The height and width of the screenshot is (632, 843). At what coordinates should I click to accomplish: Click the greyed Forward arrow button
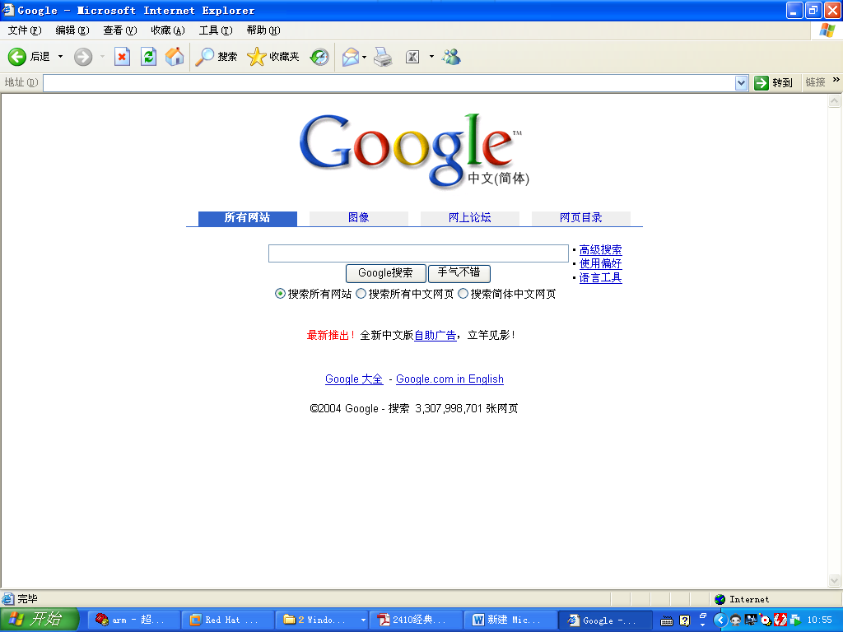[83, 57]
